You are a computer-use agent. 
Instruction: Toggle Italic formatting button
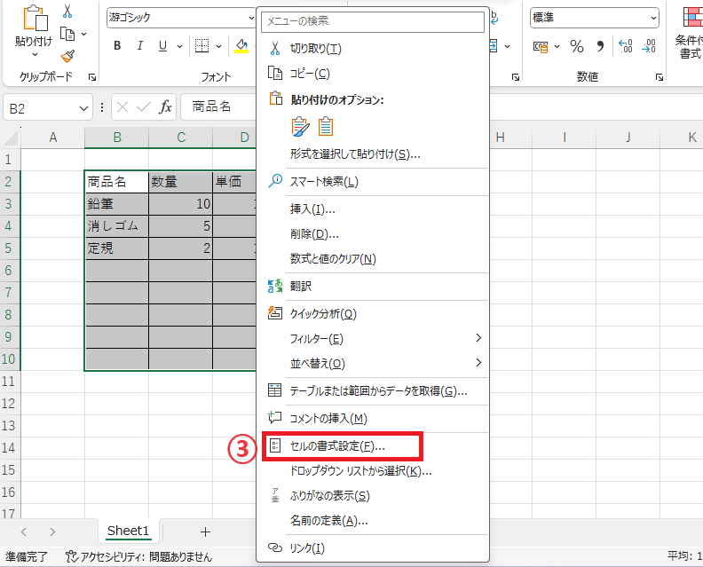[140, 46]
